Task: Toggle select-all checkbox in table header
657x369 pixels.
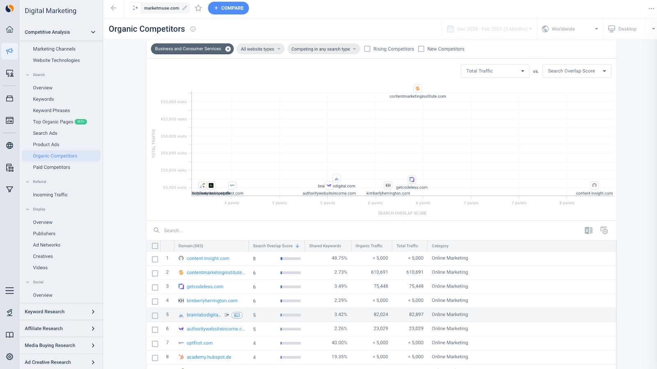Action: [x=155, y=246]
